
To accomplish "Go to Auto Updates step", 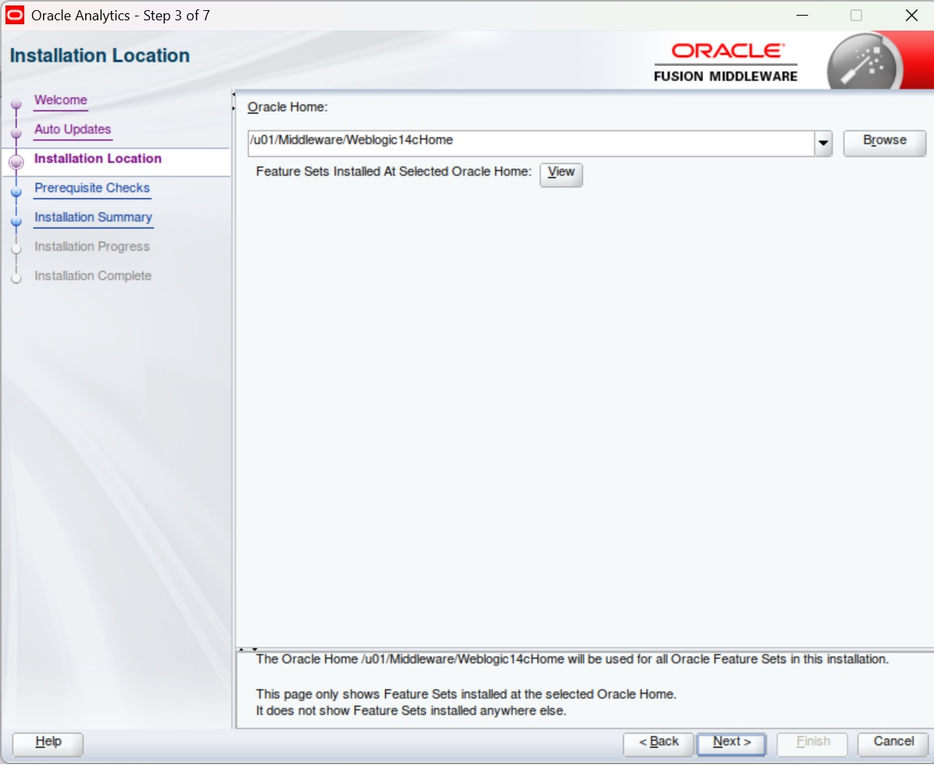I will point(72,129).
